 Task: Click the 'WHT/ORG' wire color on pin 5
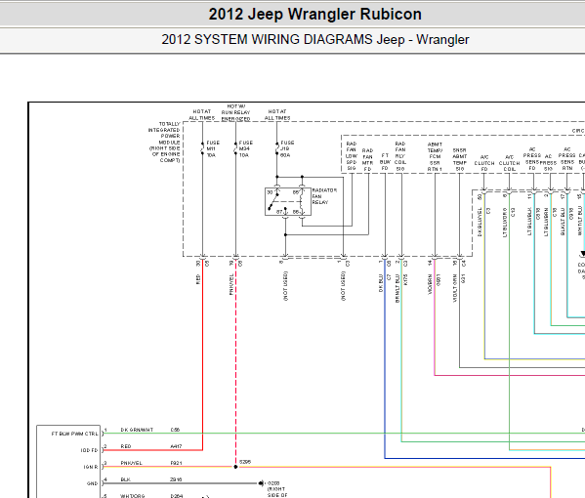coord(133,496)
